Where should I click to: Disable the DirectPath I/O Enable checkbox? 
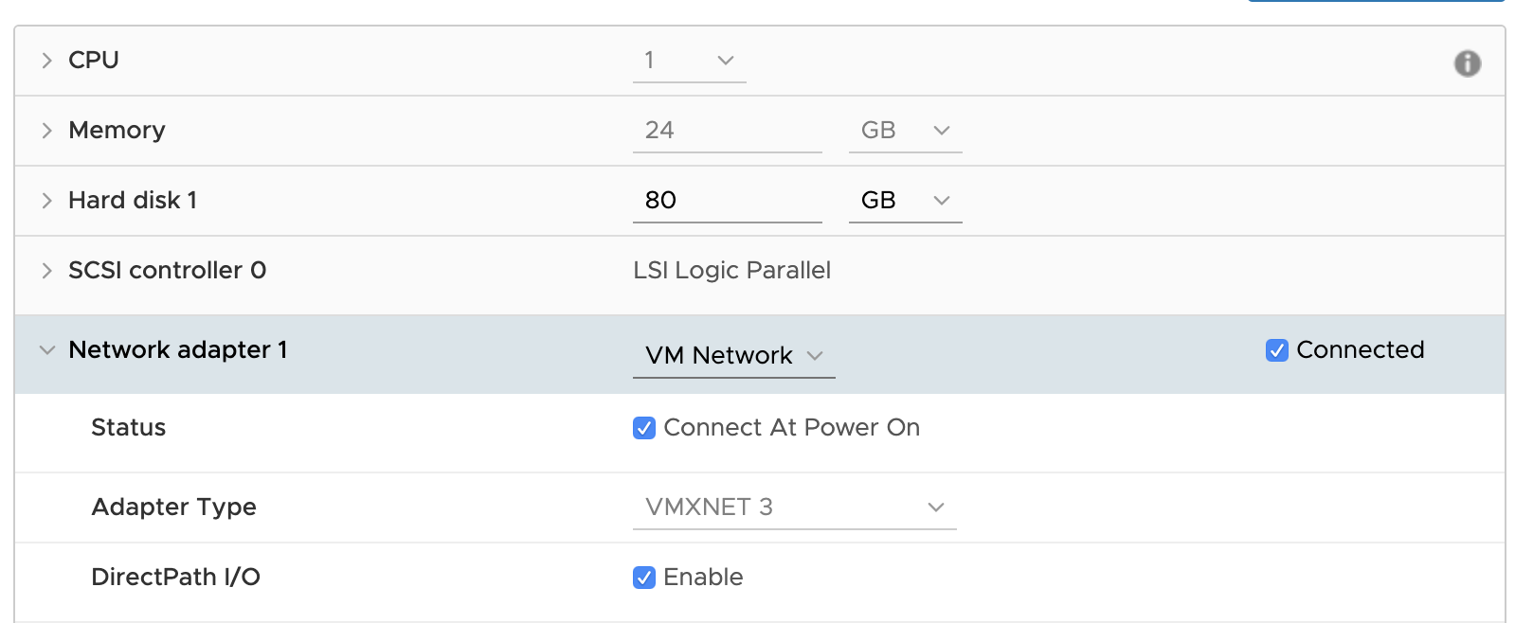coord(644,578)
